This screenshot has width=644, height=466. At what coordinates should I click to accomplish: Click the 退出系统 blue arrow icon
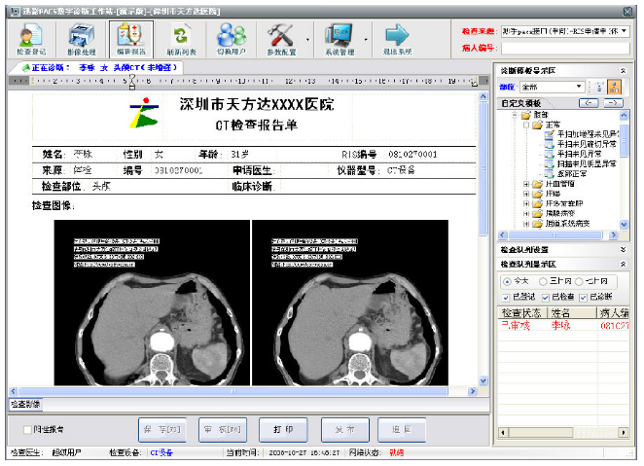click(397, 39)
